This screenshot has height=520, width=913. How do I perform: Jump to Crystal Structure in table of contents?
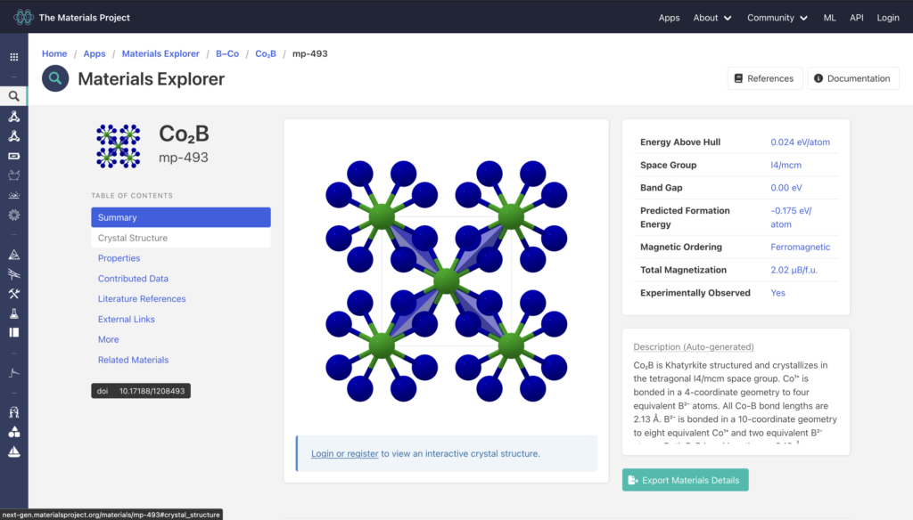click(133, 238)
